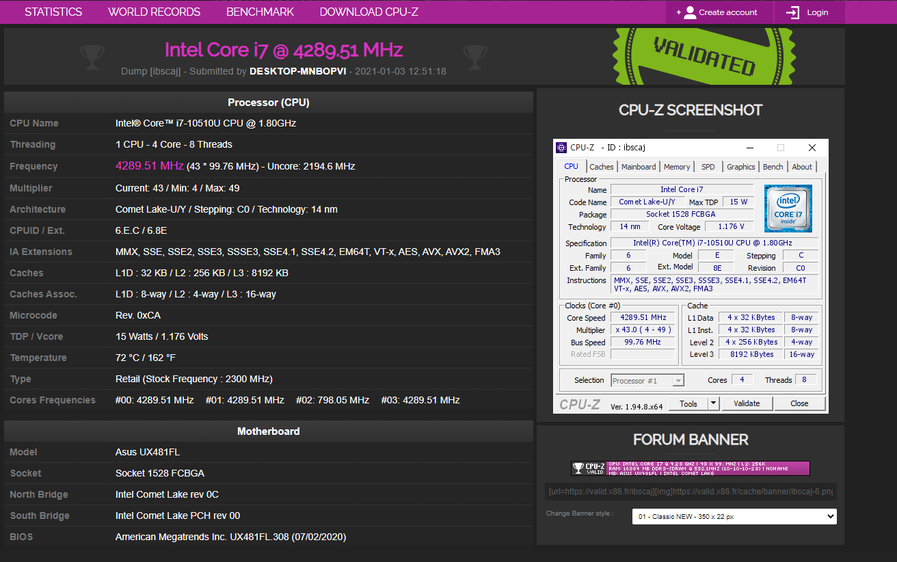The width and height of the screenshot is (897, 562).
Task: Select the About tab in CPU-Z screenshot
Action: point(803,167)
